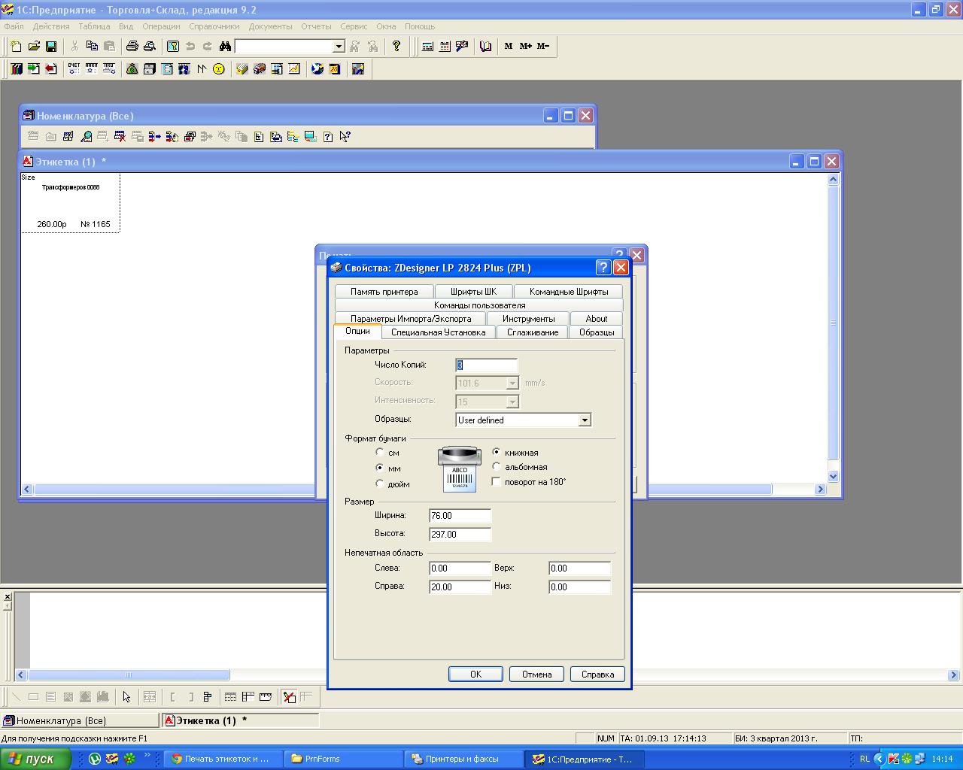Click the Этикетка horizontal scrollbar right arrow

point(820,490)
